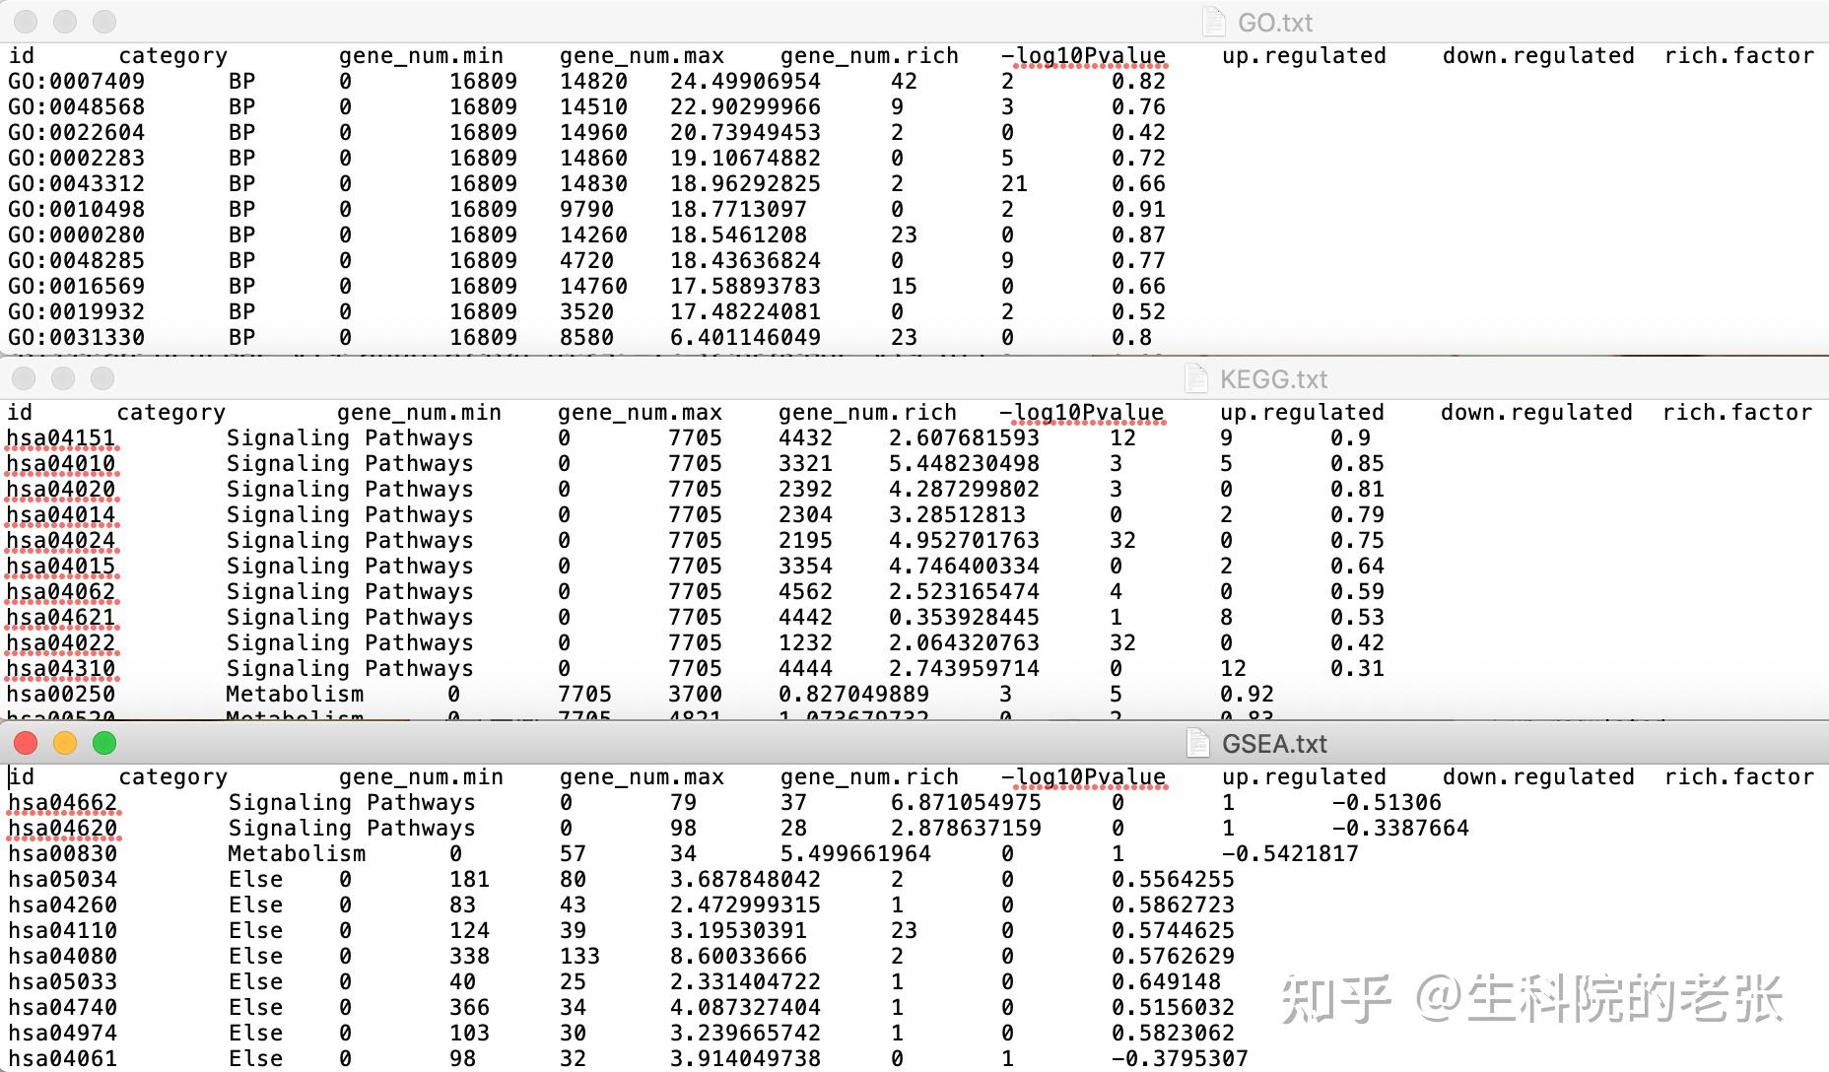Place cursor on GO:0002283
1829x1072 pixels.
point(76,158)
